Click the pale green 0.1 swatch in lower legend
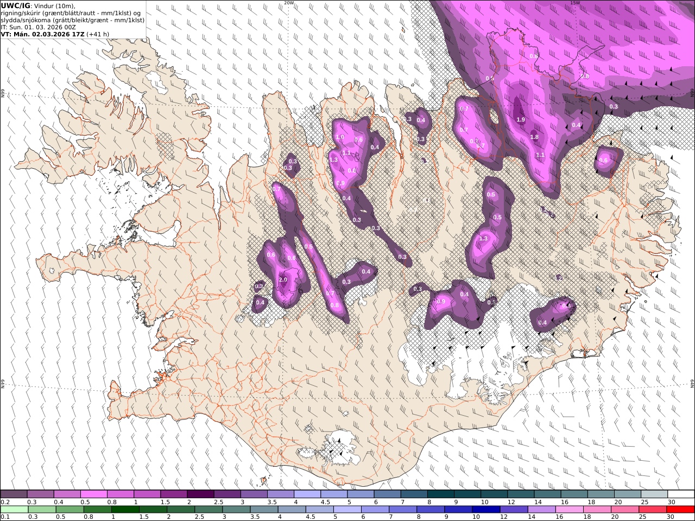Screen dimensions: 695x521 point(15,510)
